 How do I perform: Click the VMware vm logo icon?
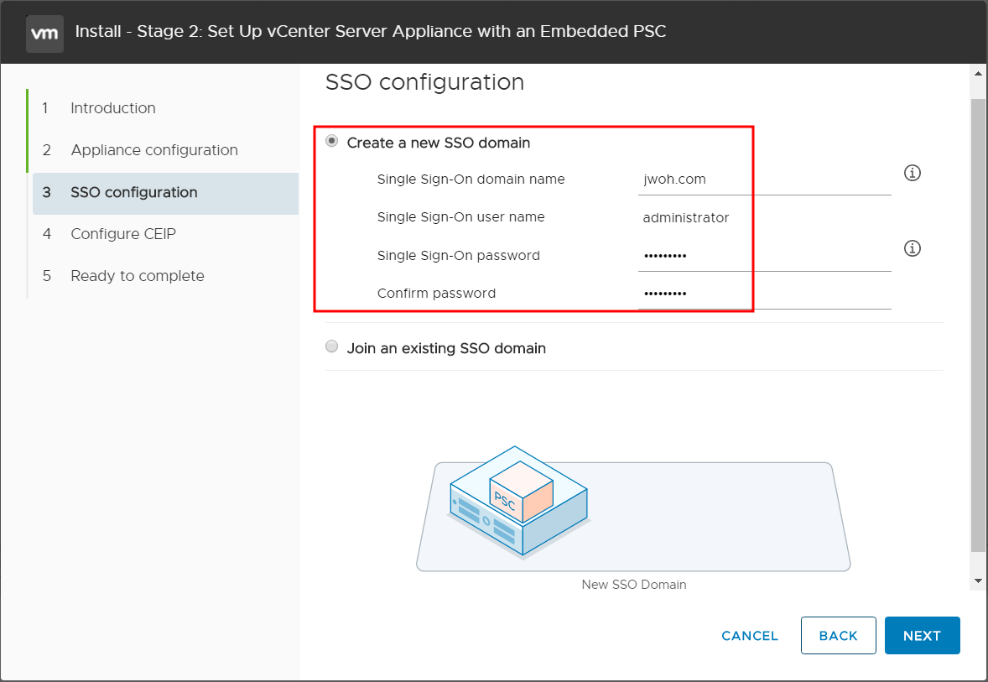pos(44,34)
